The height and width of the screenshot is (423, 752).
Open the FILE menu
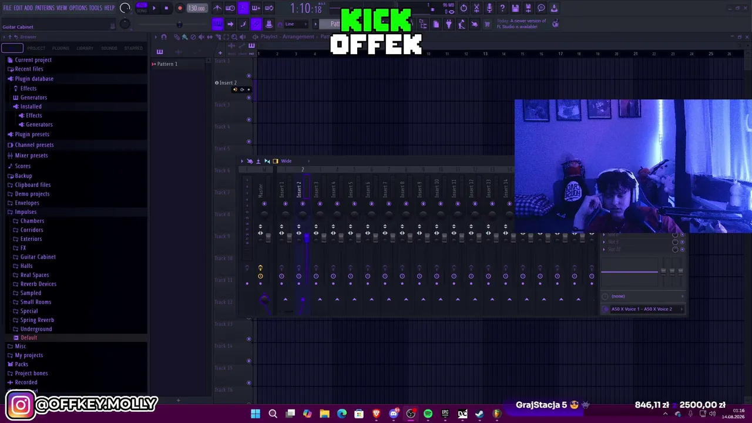click(x=8, y=8)
